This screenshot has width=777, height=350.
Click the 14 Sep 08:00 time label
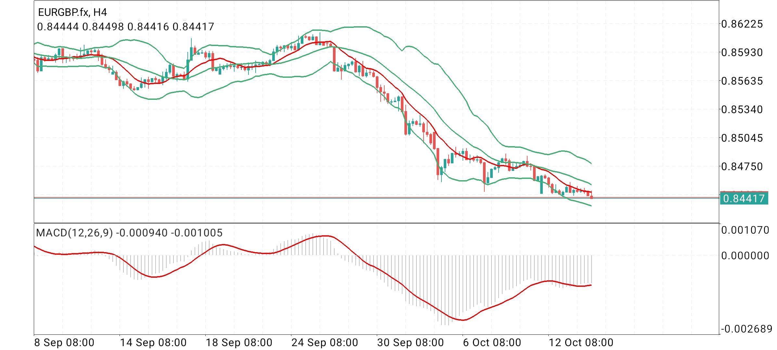point(153,343)
